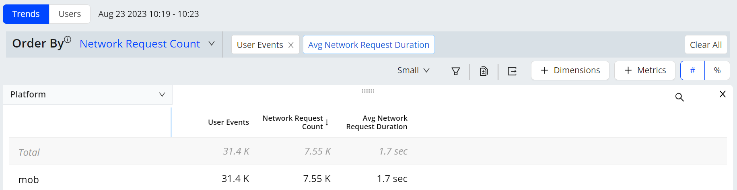This screenshot has width=737, height=190.
Task: Open the Small size dropdown
Action: pyautogui.click(x=414, y=70)
